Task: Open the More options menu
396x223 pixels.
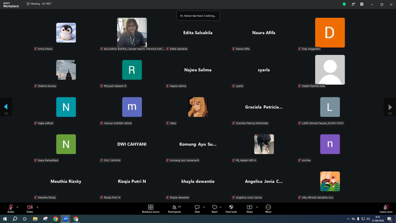Action: click(x=268, y=209)
